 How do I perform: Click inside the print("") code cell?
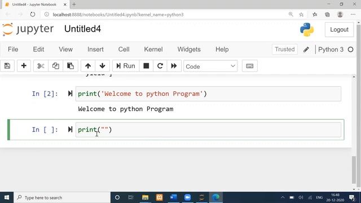tap(208, 130)
